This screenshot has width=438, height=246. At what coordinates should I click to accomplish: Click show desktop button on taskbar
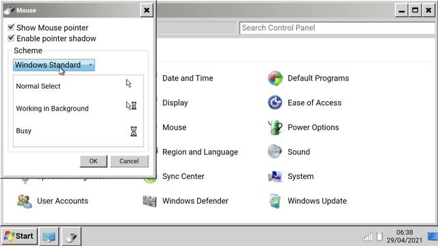(433, 236)
